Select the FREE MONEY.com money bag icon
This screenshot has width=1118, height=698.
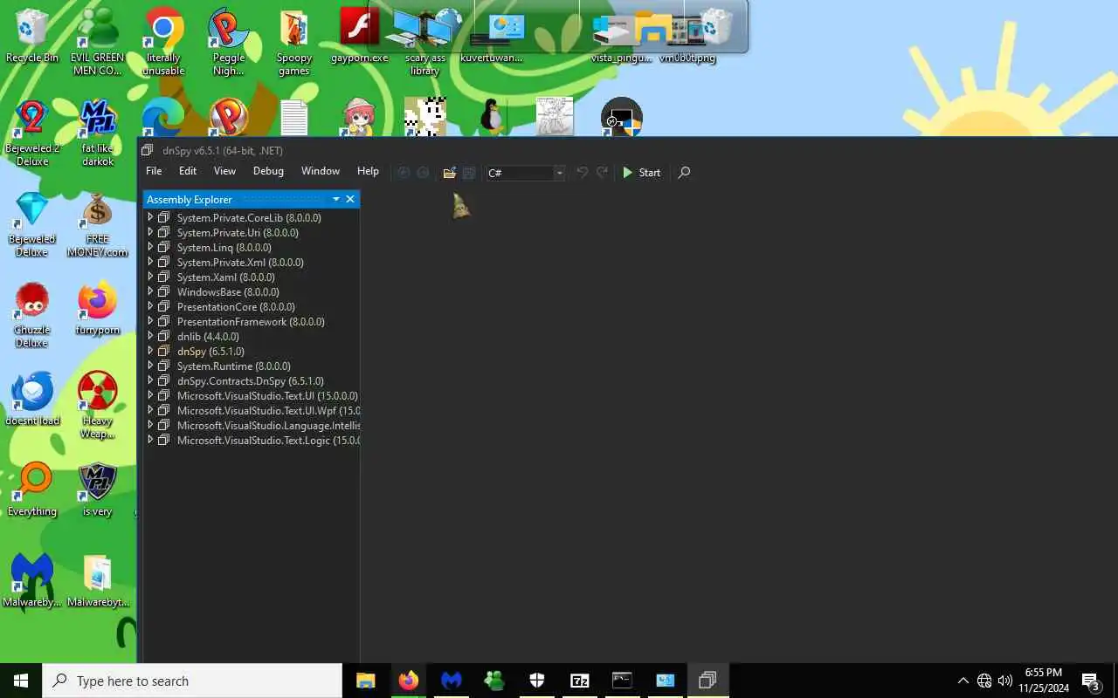click(x=97, y=224)
